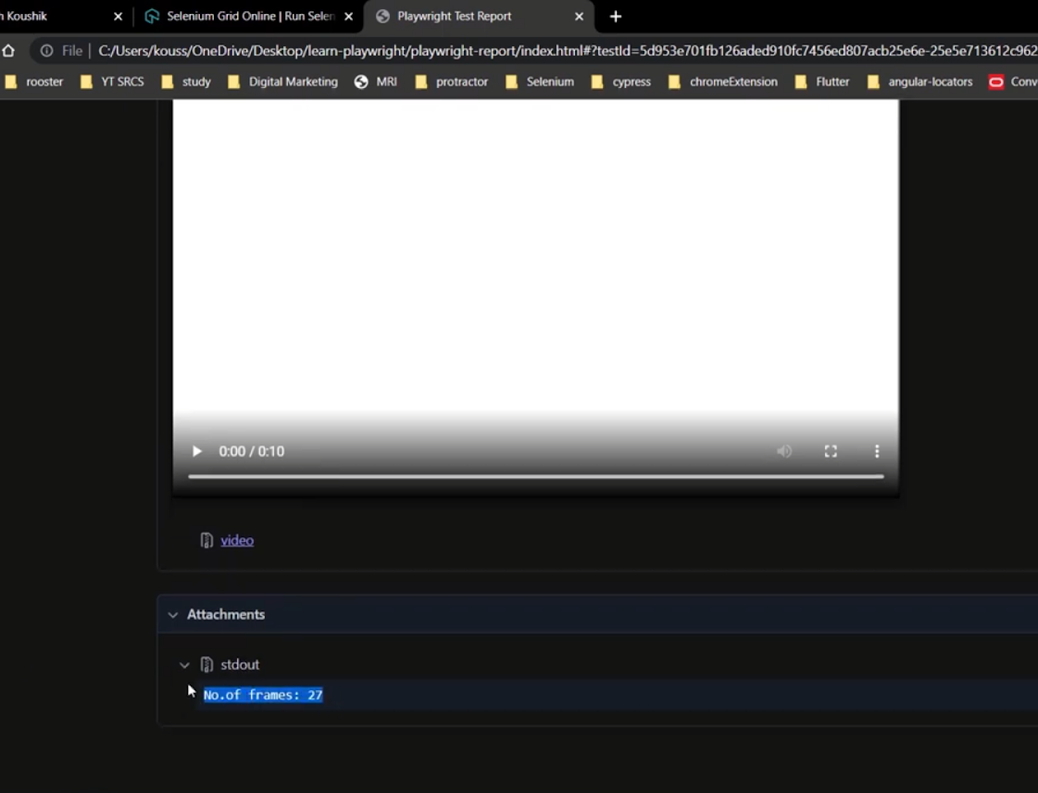
Task: Click the red Conv bookmark icon
Action: (x=996, y=82)
